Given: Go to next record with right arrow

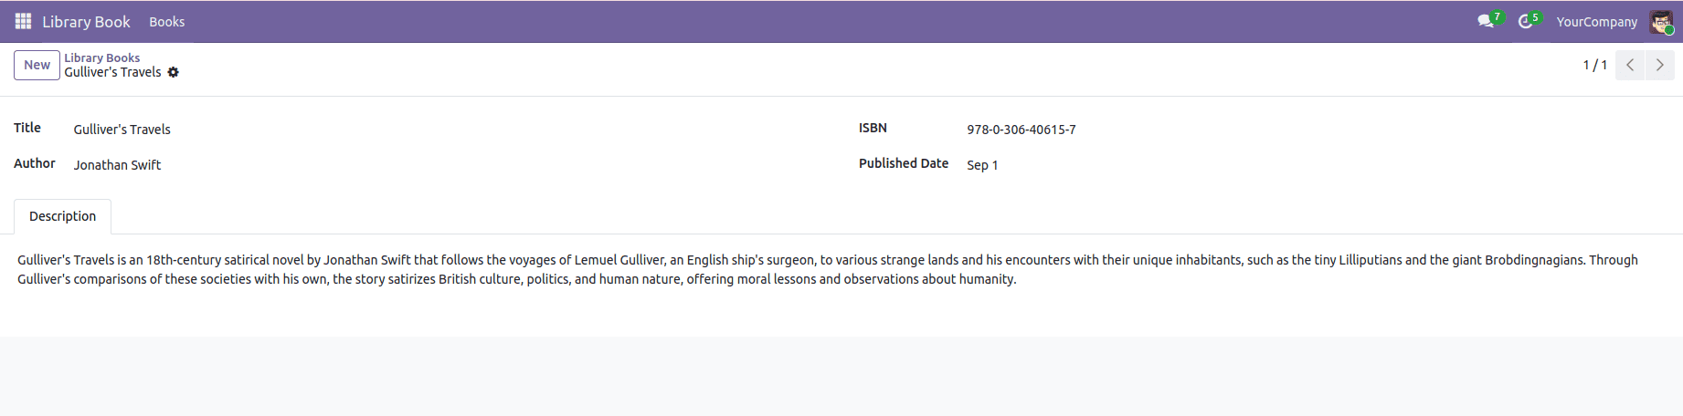Looking at the screenshot, I should click(1659, 65).
